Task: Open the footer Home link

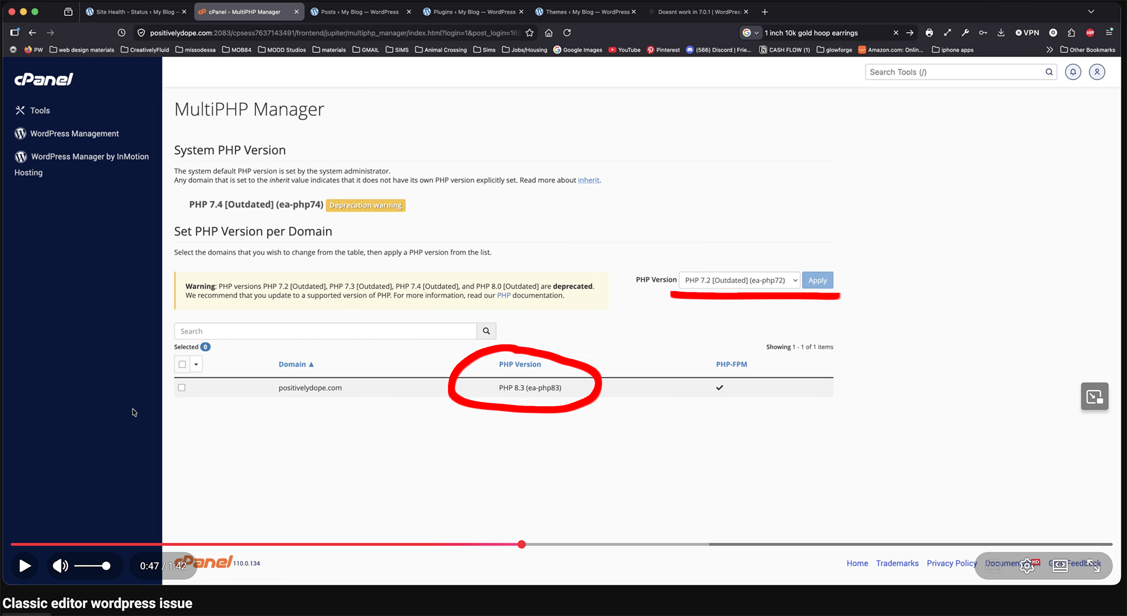Action: point(857,564)
